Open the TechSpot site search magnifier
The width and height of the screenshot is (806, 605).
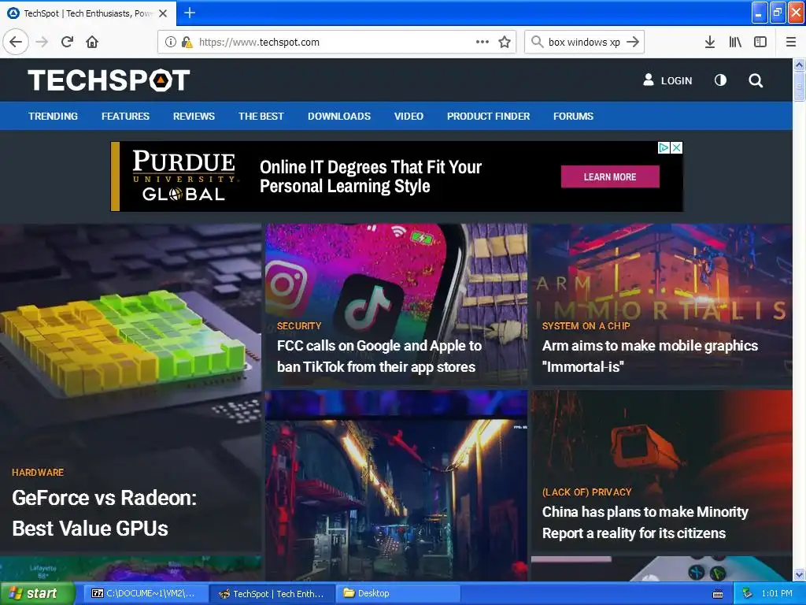point(756,80)
